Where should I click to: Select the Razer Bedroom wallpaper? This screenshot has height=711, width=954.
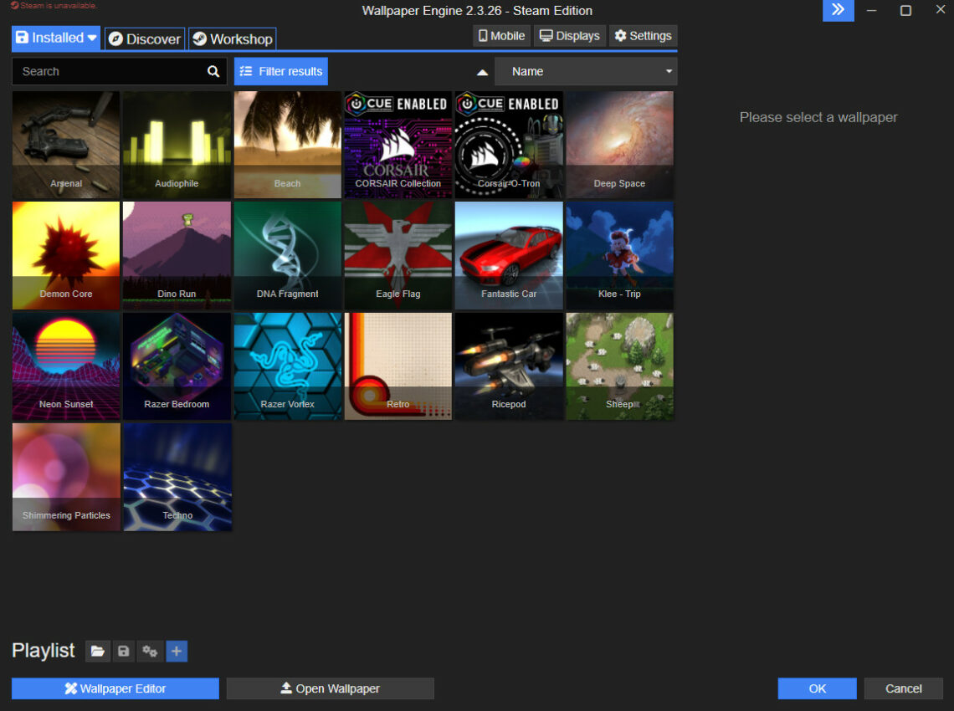pyautogui.click(x=177, y=366)
